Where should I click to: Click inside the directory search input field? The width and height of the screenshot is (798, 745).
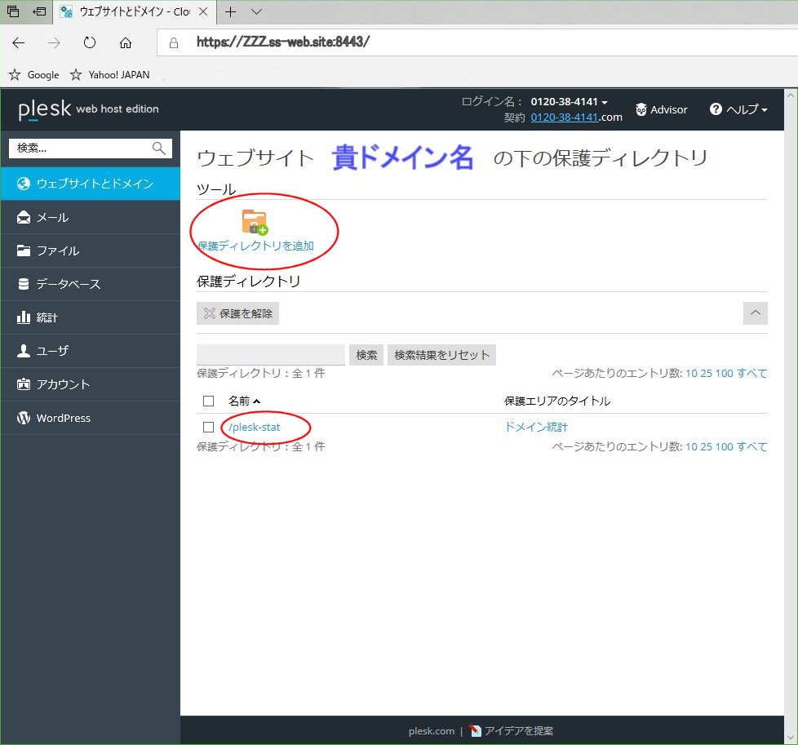(269, 354)
